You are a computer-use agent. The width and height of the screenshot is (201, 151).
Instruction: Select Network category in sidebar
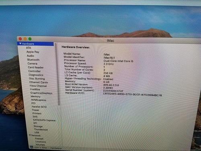click(x=36, y=135)
